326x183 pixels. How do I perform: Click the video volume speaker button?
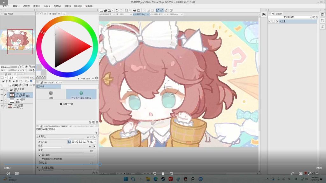point(8,173)
